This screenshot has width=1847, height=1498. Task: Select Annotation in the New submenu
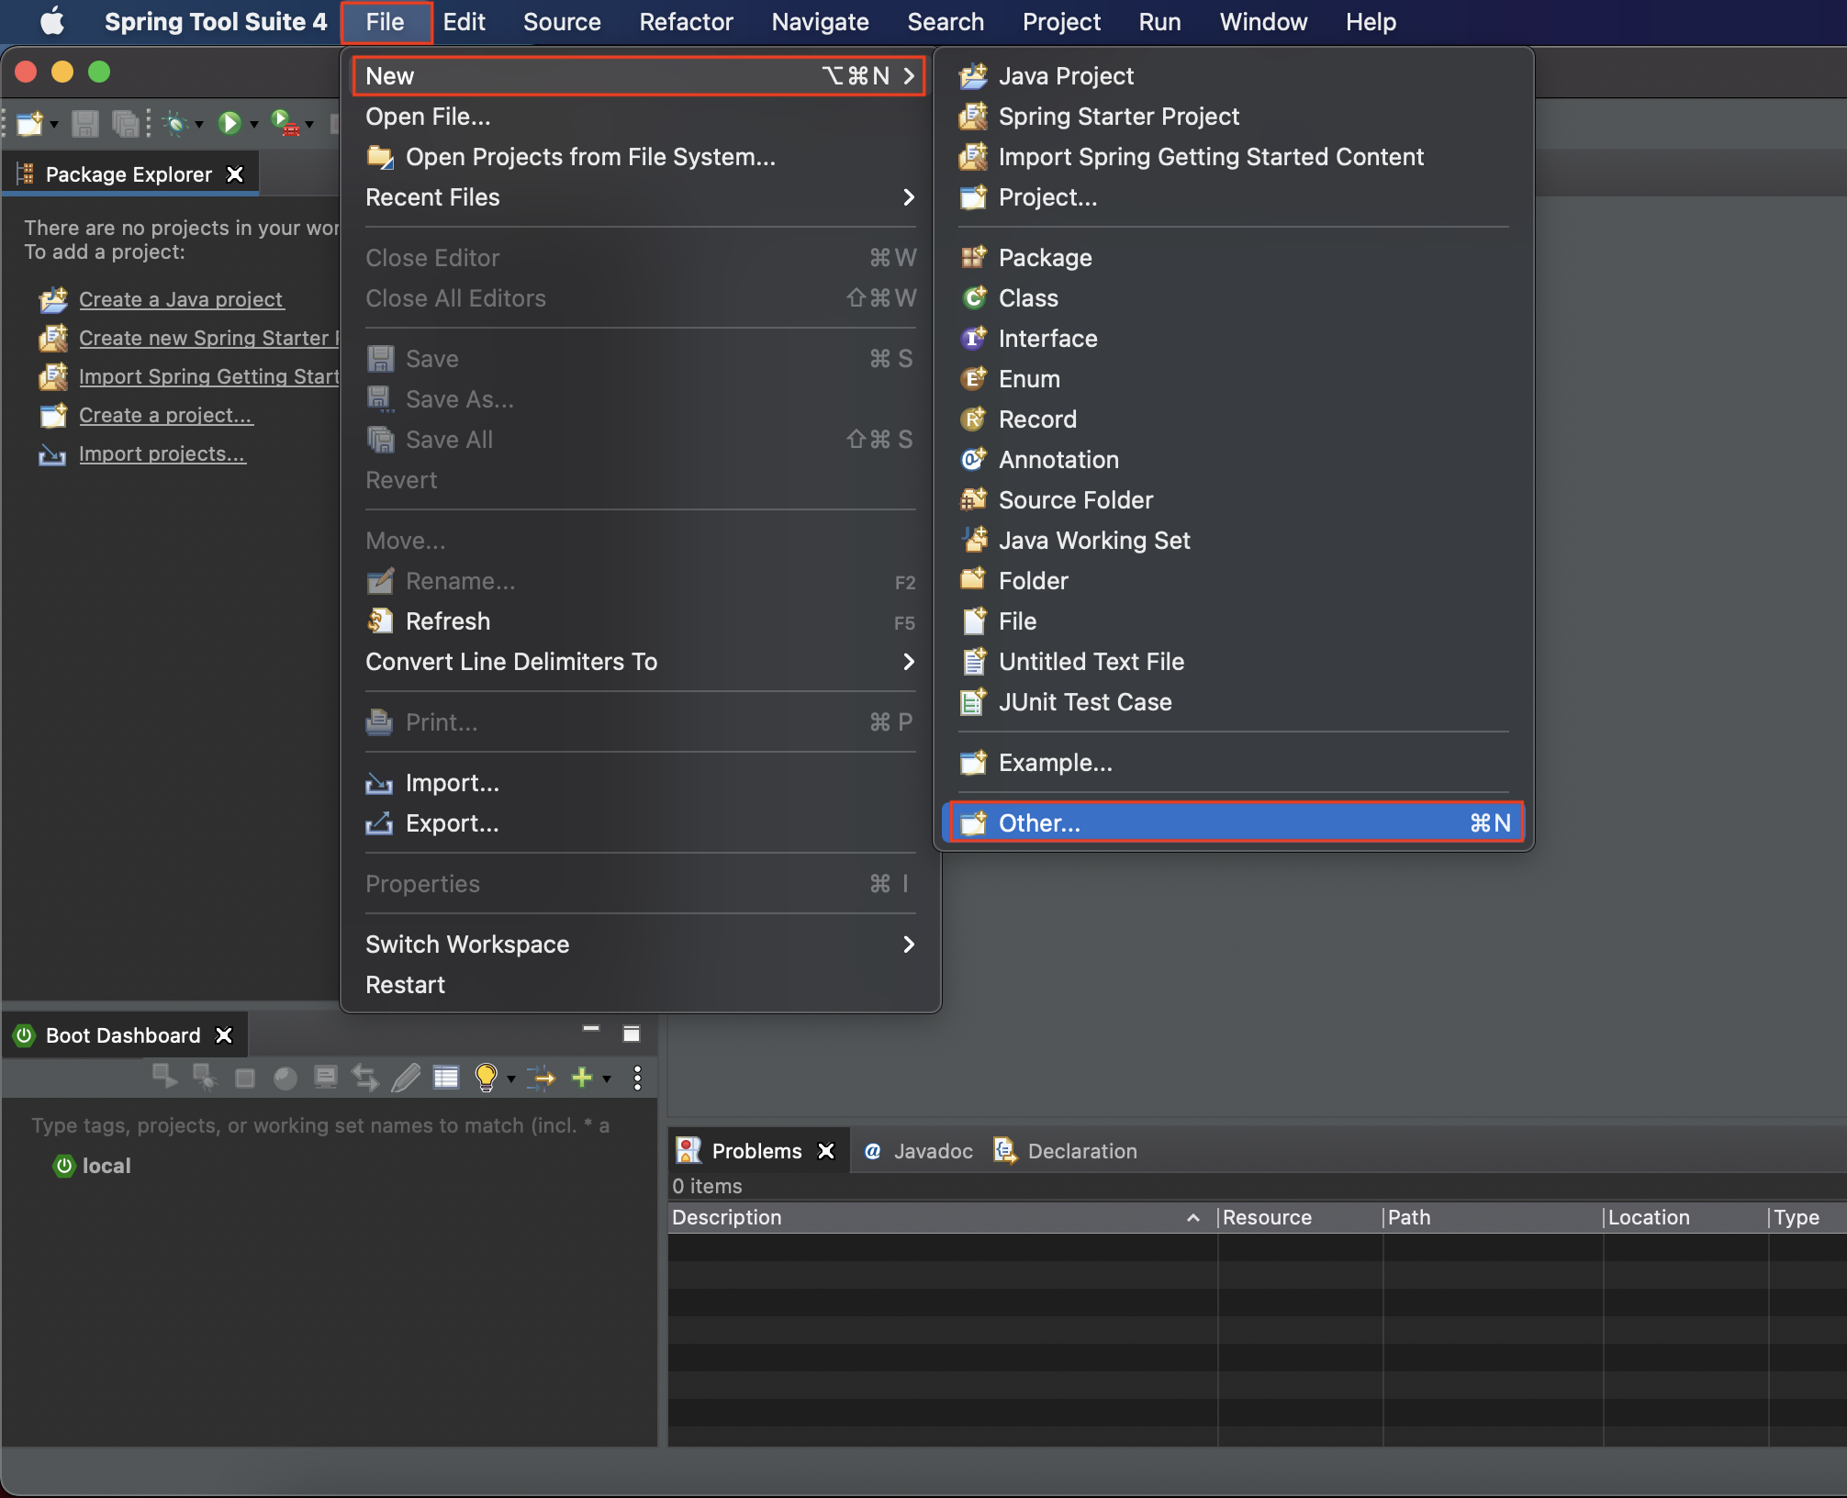click(x=1234, y=460)
